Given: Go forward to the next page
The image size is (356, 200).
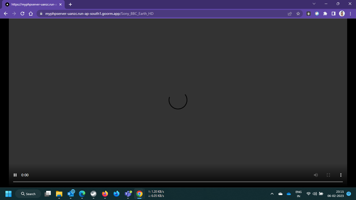Looking at the screenshot, I should point(14,14).
